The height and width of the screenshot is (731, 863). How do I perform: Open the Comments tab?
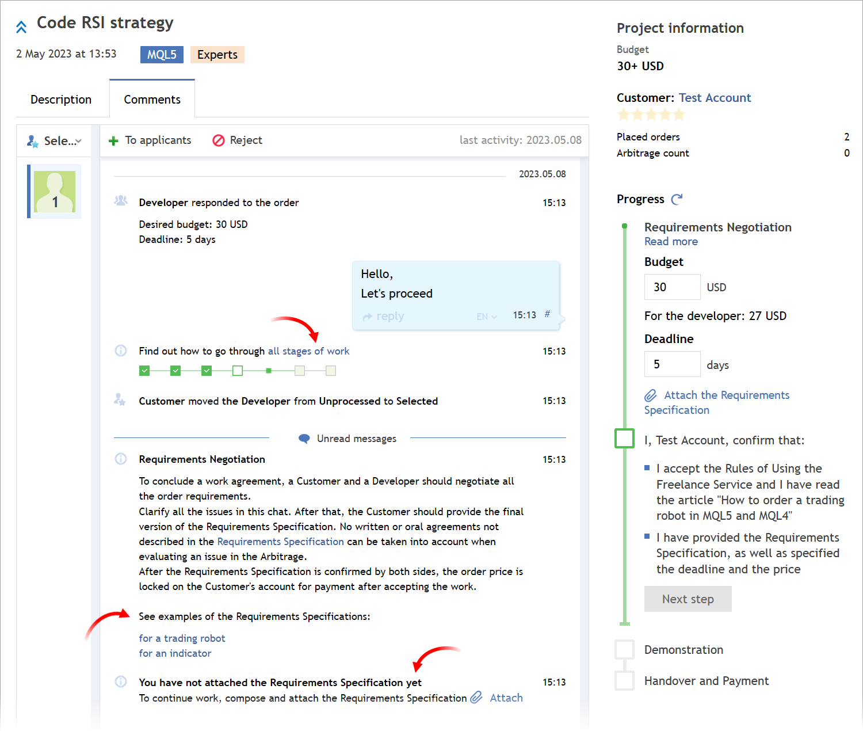click(x=152, y=99)
